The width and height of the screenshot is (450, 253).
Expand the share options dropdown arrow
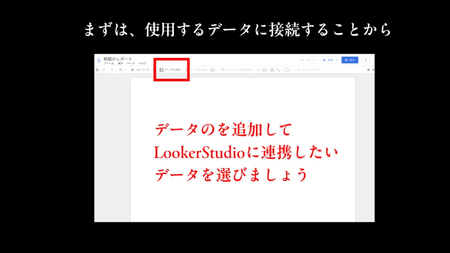click(x=337, y=60)
